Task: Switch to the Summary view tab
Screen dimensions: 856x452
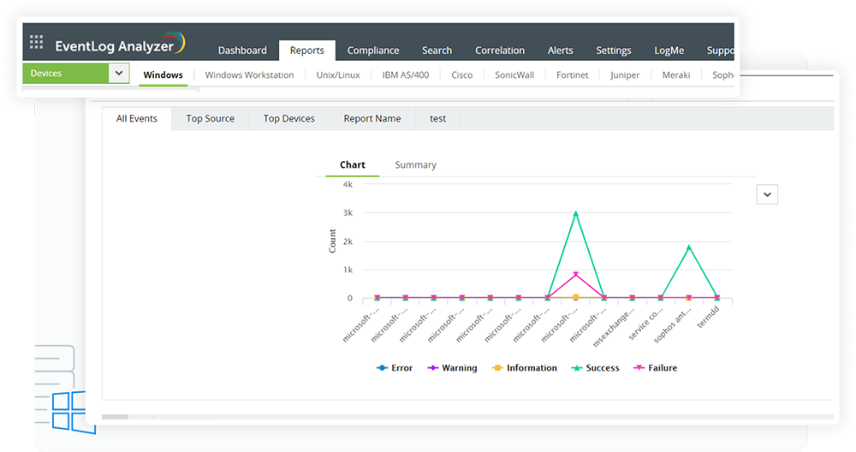Action: 415,165
